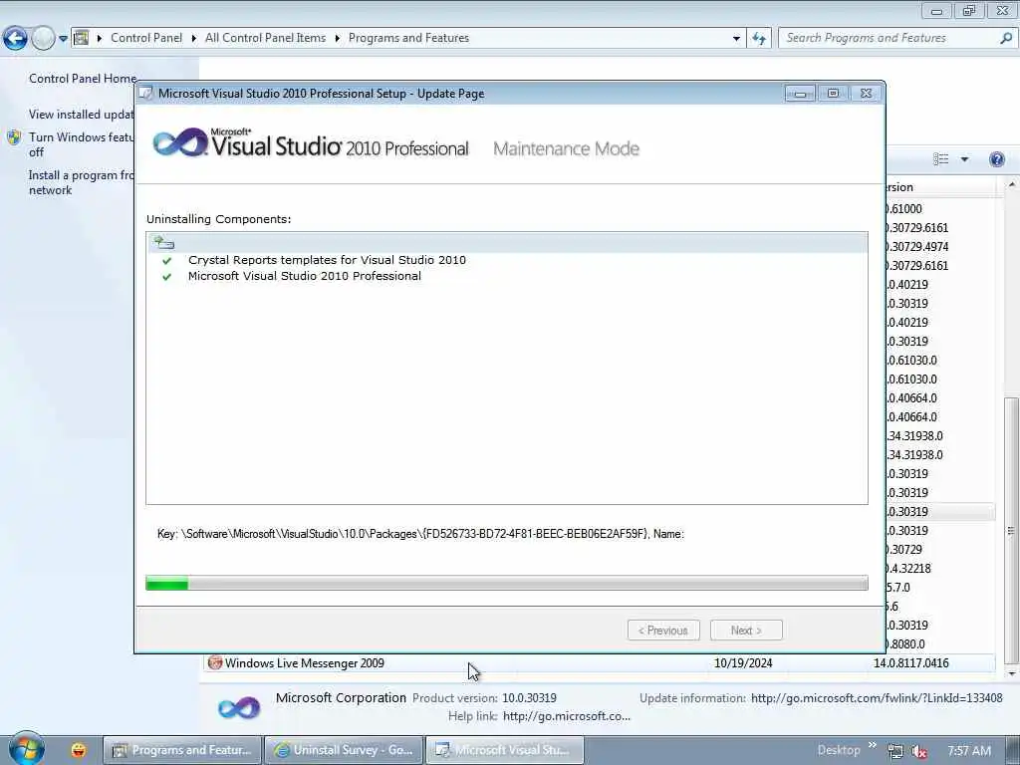1020x765 pixels.
Task: Maximize the Visual Studio setup window
Action: [x=833, y=94]
